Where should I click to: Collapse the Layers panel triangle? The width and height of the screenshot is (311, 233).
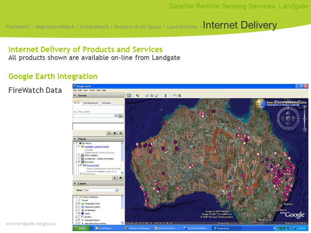(75, 183)
